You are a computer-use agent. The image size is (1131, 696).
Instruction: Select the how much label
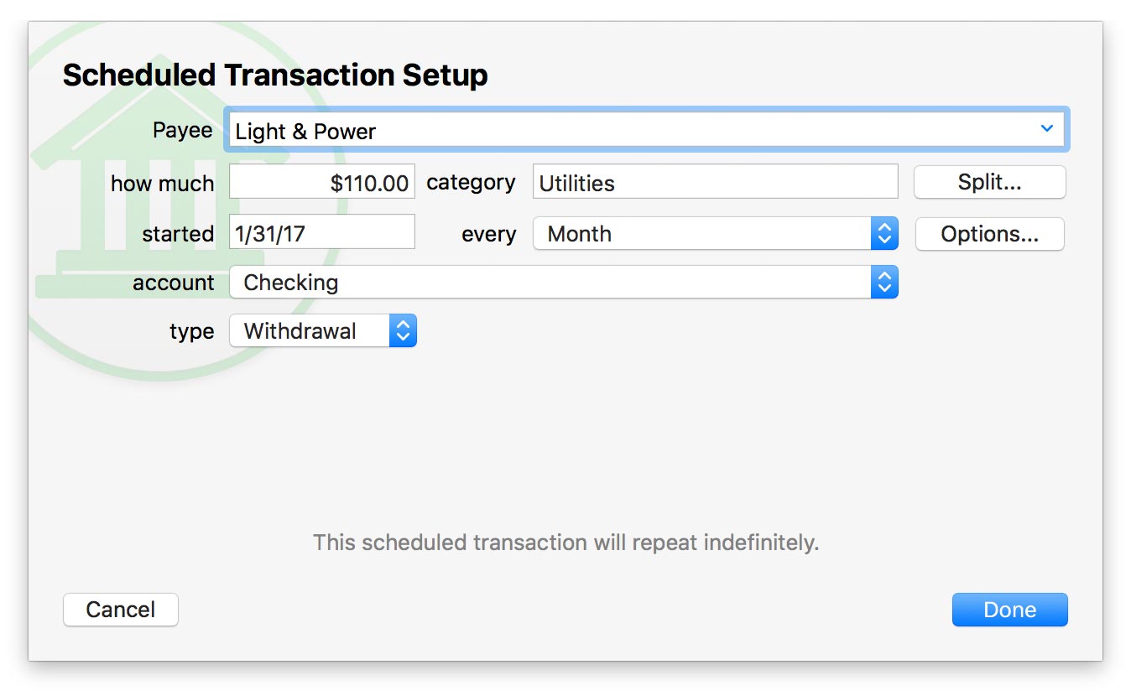click(x=162, y=184)
